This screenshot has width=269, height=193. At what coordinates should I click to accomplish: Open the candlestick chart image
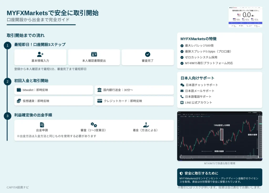click(220, 136)
